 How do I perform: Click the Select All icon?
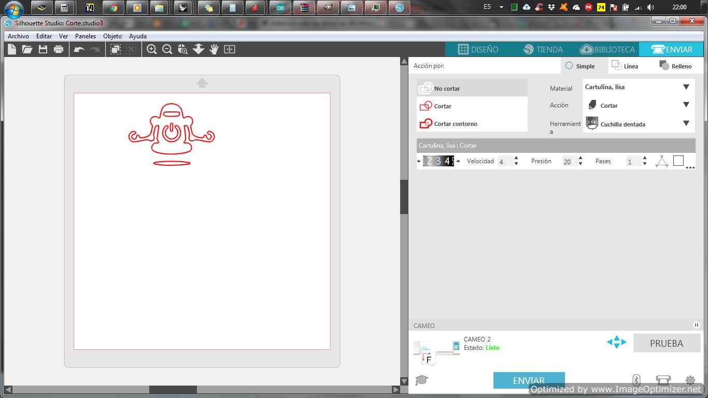tap(116, 49)
